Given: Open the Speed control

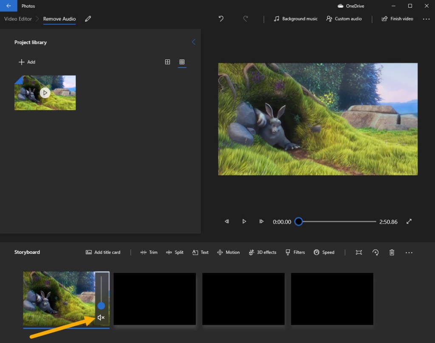Looking at the screenshot, I should click(x=324, y=252).
